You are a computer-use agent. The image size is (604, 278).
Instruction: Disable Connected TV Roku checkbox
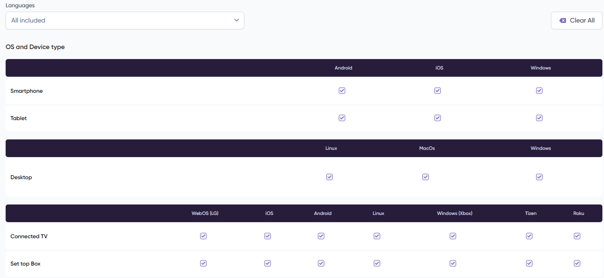[577, 236]
